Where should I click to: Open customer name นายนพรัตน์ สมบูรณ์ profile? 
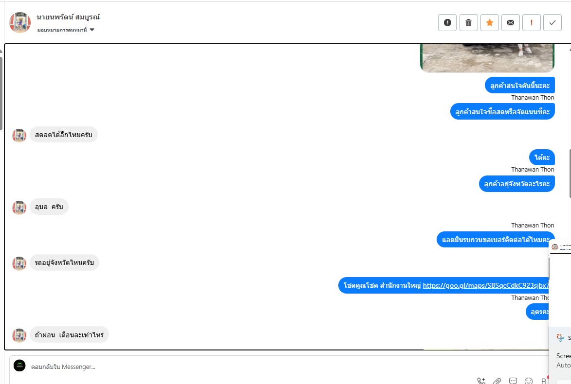68,17
